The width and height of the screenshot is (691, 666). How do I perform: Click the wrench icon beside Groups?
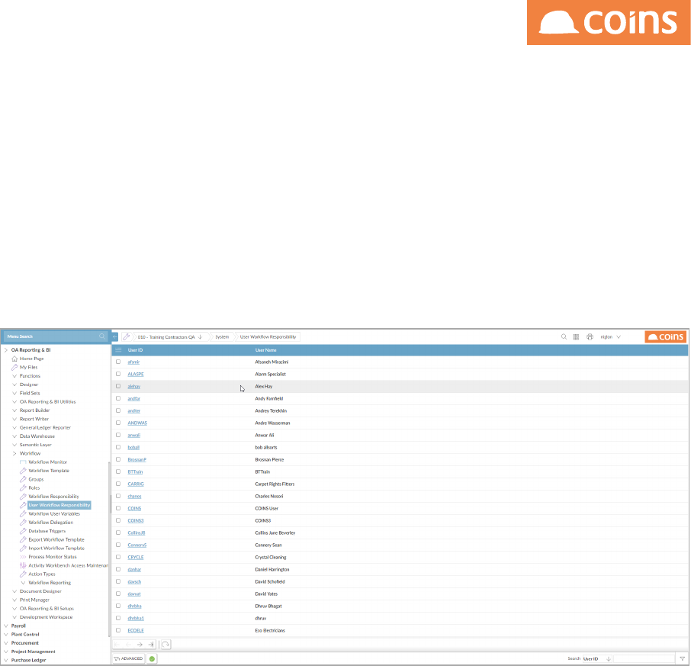point(23,479)
